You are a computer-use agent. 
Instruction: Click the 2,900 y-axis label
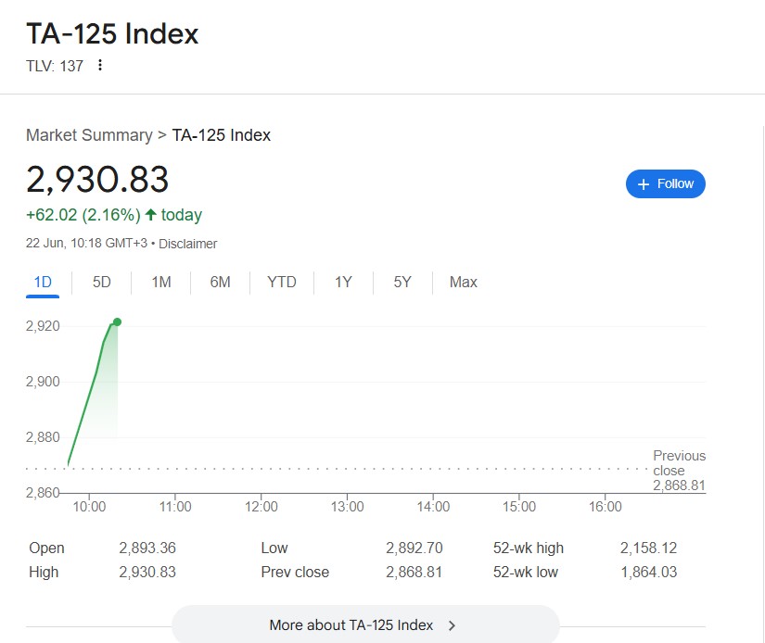pos(43,382)
